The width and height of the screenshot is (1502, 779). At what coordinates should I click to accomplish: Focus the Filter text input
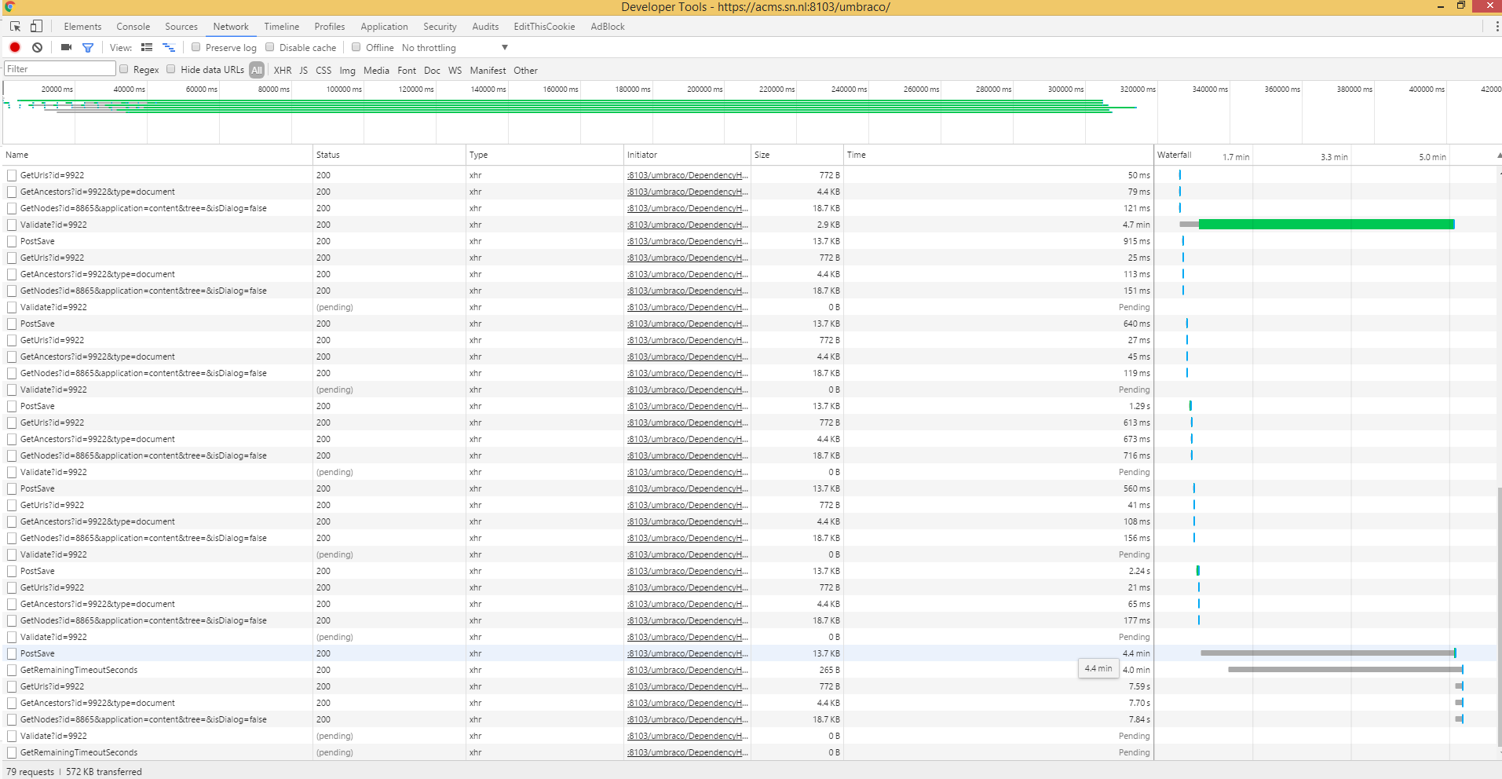pyautogui.click(x=60, y=69)
